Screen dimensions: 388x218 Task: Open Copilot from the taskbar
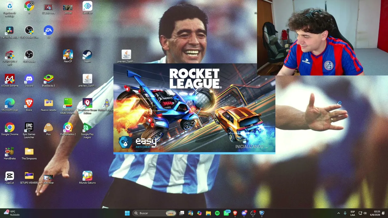click(x=199, y=213)
